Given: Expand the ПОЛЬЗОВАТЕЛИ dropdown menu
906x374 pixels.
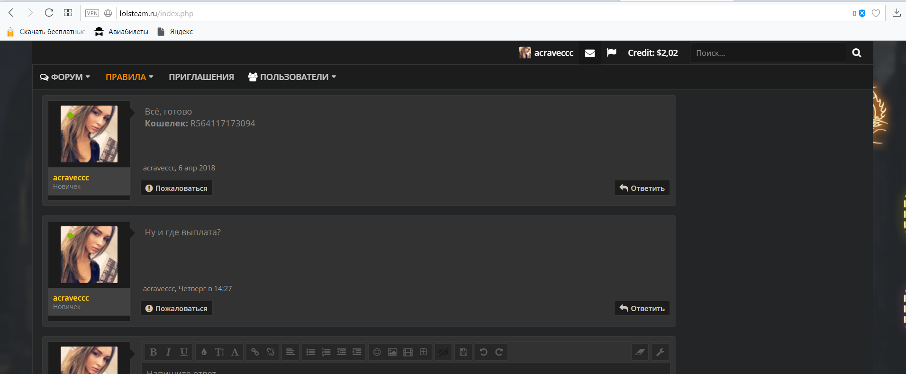Looking at the screenshot, I should [292, 77].
